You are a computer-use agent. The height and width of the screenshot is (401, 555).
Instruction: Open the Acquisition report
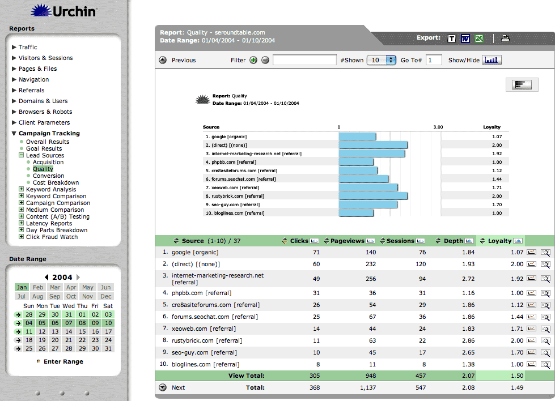pos(48,163)
